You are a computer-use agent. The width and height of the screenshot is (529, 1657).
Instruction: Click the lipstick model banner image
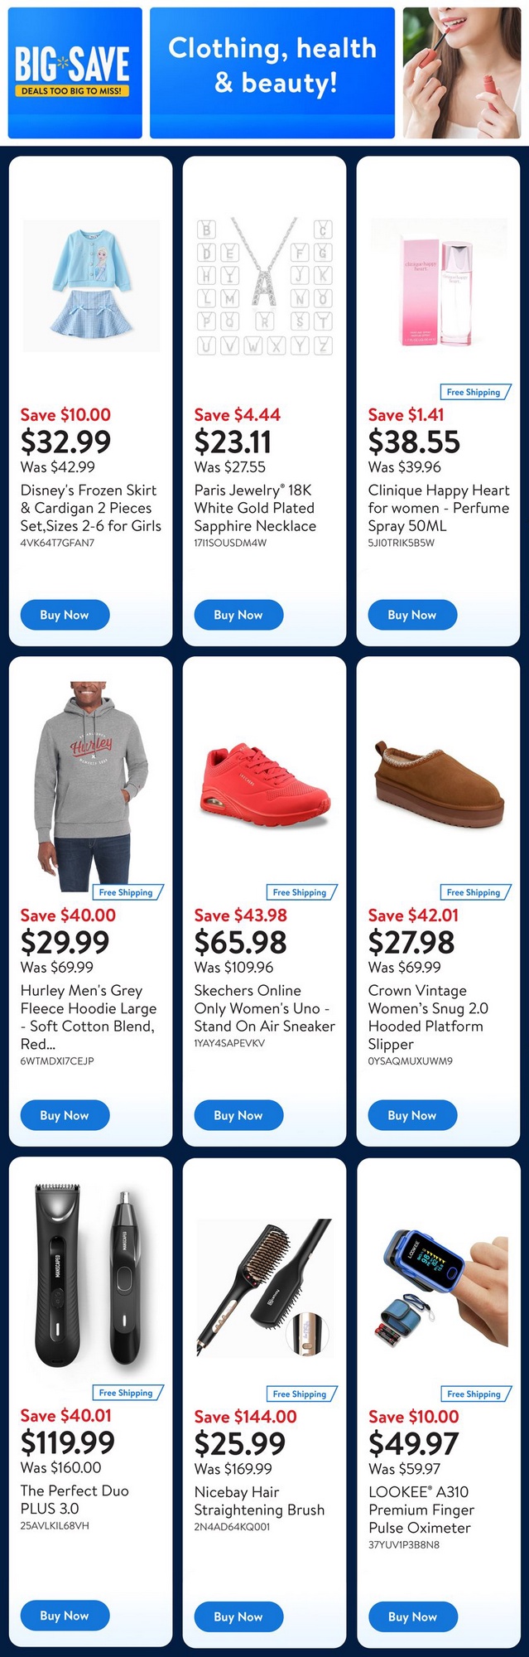[461, 73]
